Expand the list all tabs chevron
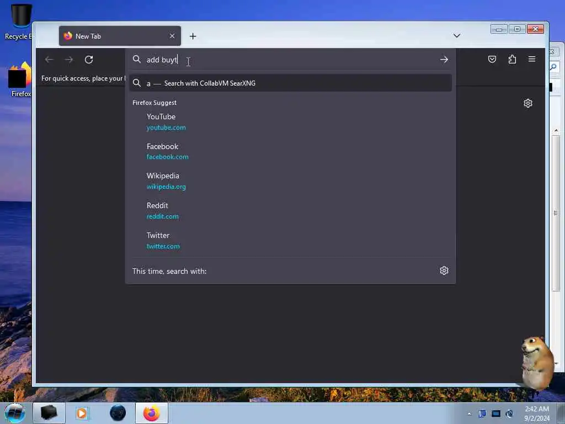Viewport: 565px width, 424px height. pos(456,36)
